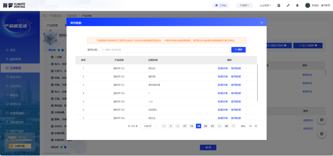Open 足迹核算 in the sidebar
Screen dimensions: 333x156
coord(16,68)
